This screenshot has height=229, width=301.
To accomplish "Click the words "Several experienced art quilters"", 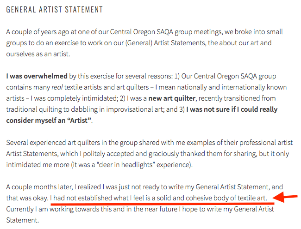I will point(53,142).
